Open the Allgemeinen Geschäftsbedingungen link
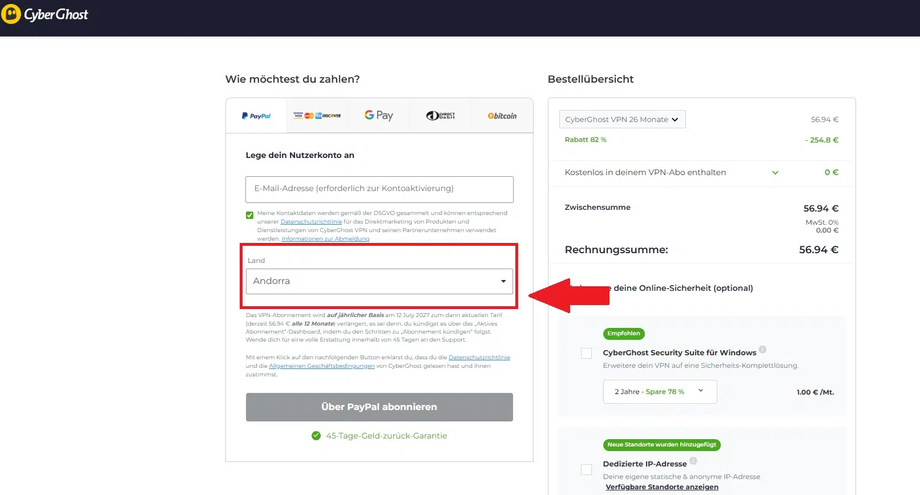 [322, 366]
